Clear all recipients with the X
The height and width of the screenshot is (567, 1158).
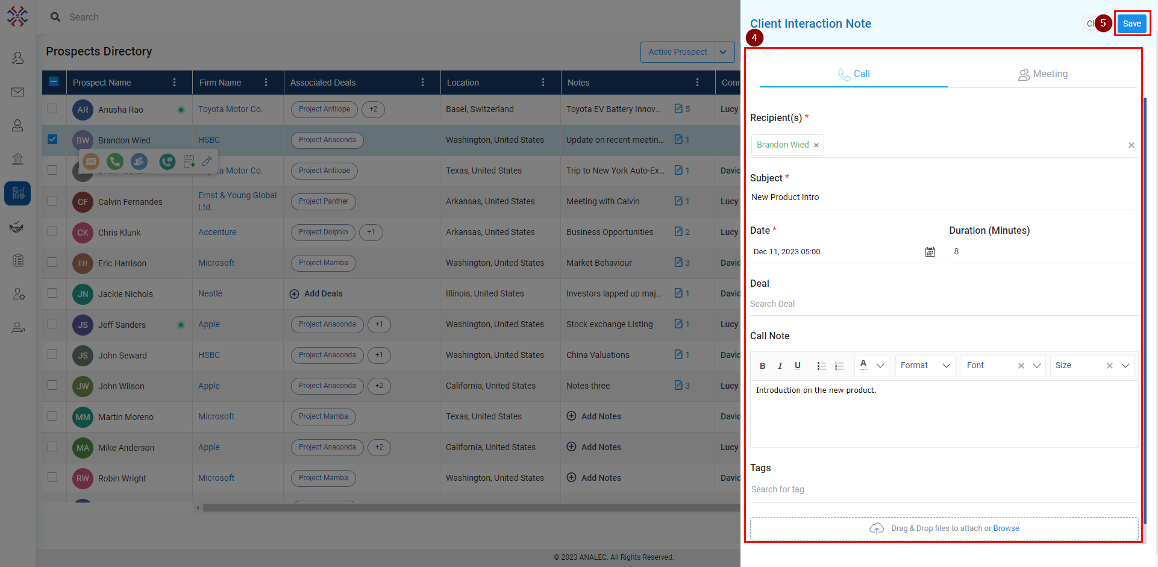coord(1131,145)
